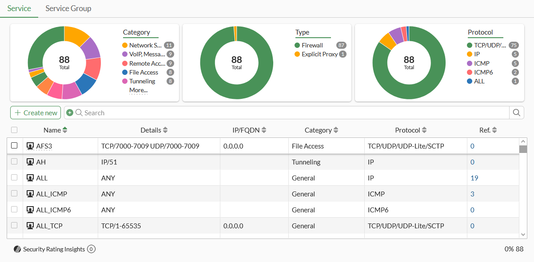Click the ALL_TCP service icon
Screen dimensions: 534x262
tap(30, 226)
